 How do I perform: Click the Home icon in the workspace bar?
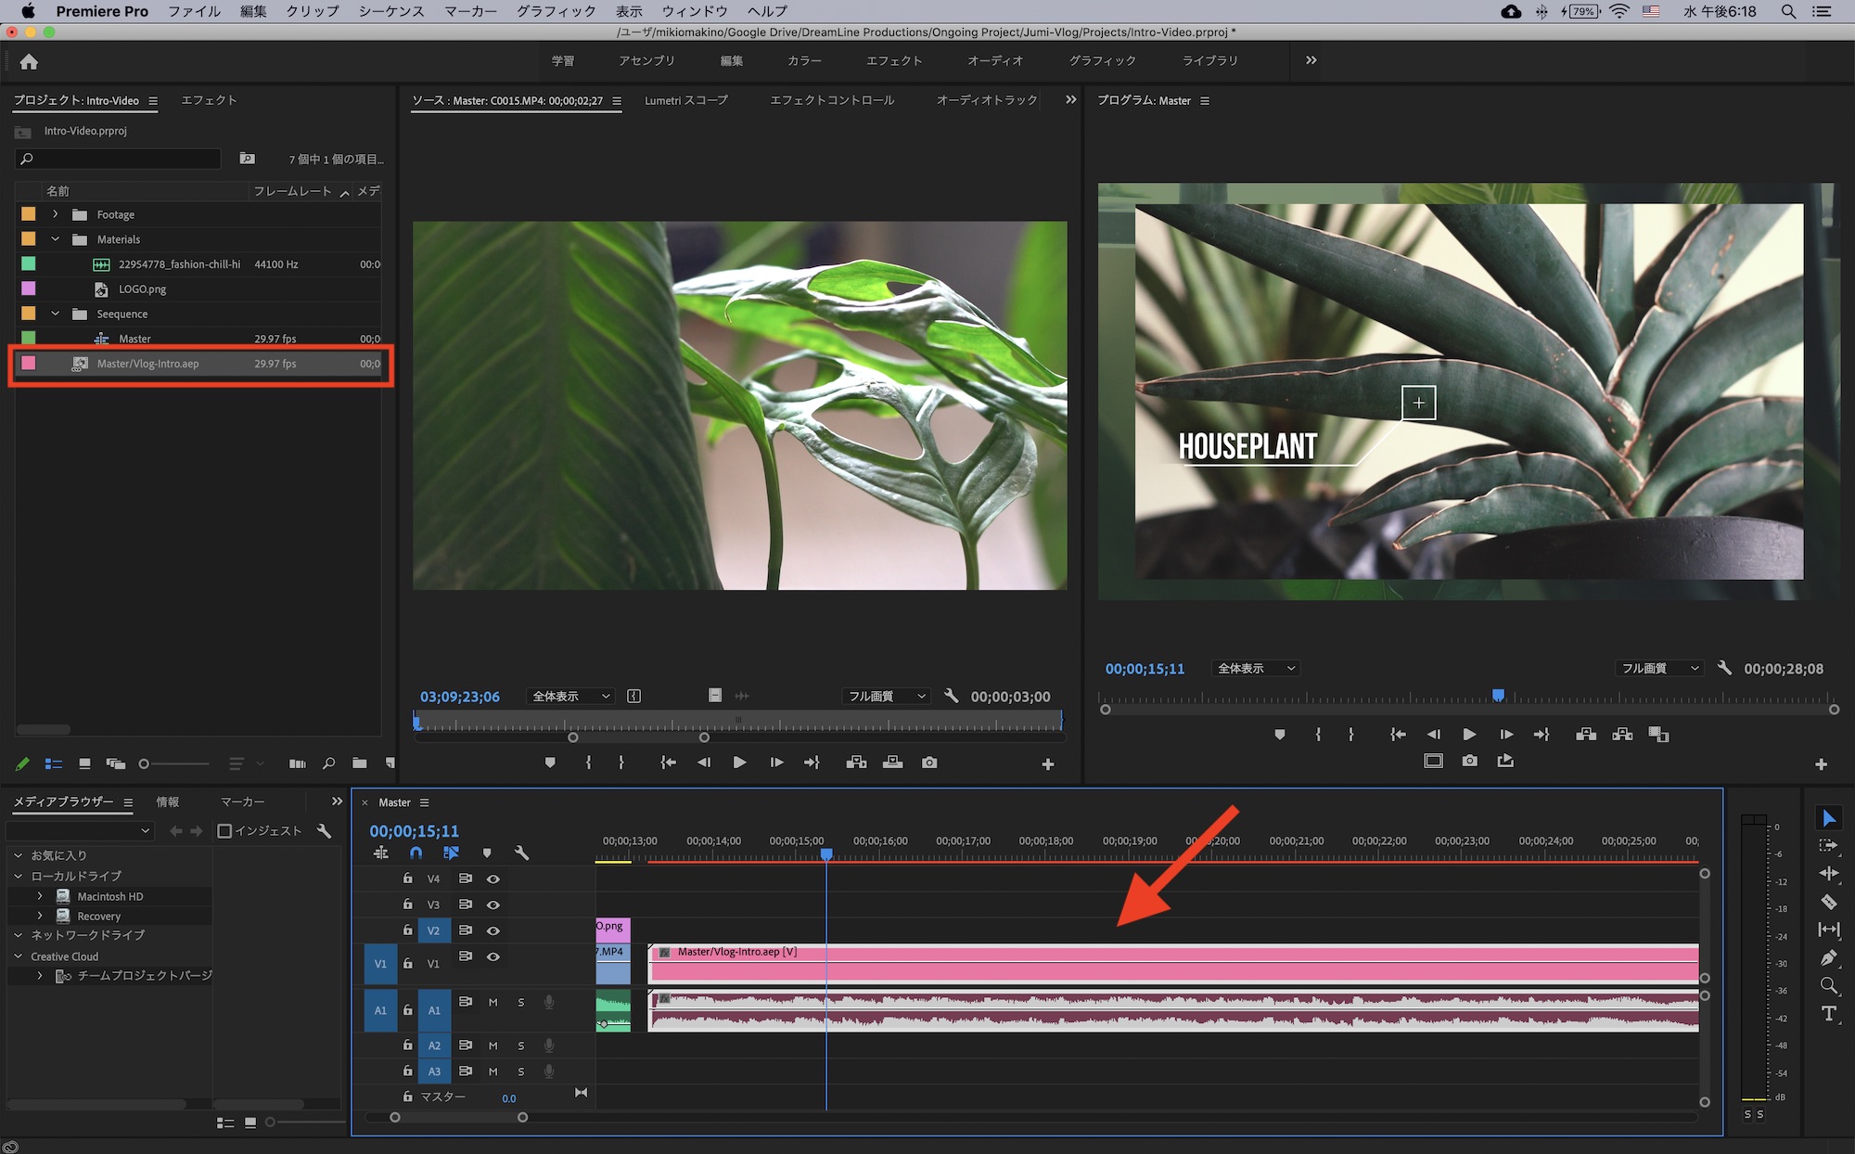pyautogui.click(x=29, y=61)
